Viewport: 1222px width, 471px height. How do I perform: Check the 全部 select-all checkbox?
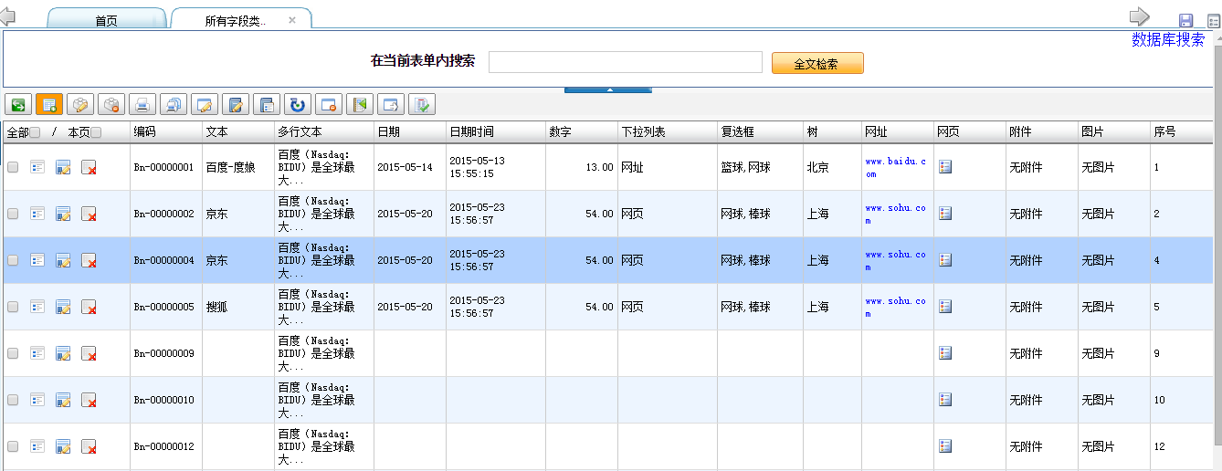pyautogui.click(x=35, y=132)
